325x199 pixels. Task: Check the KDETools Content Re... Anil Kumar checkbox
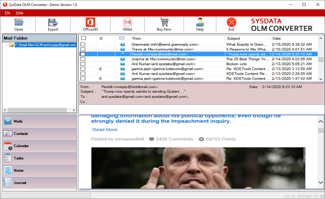pos(83,74)
